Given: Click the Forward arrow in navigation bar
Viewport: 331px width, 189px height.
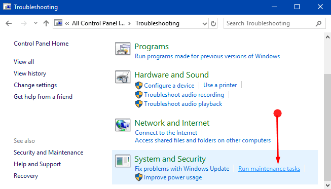Looking at the screenshot, I should click(x=24, y=23).
